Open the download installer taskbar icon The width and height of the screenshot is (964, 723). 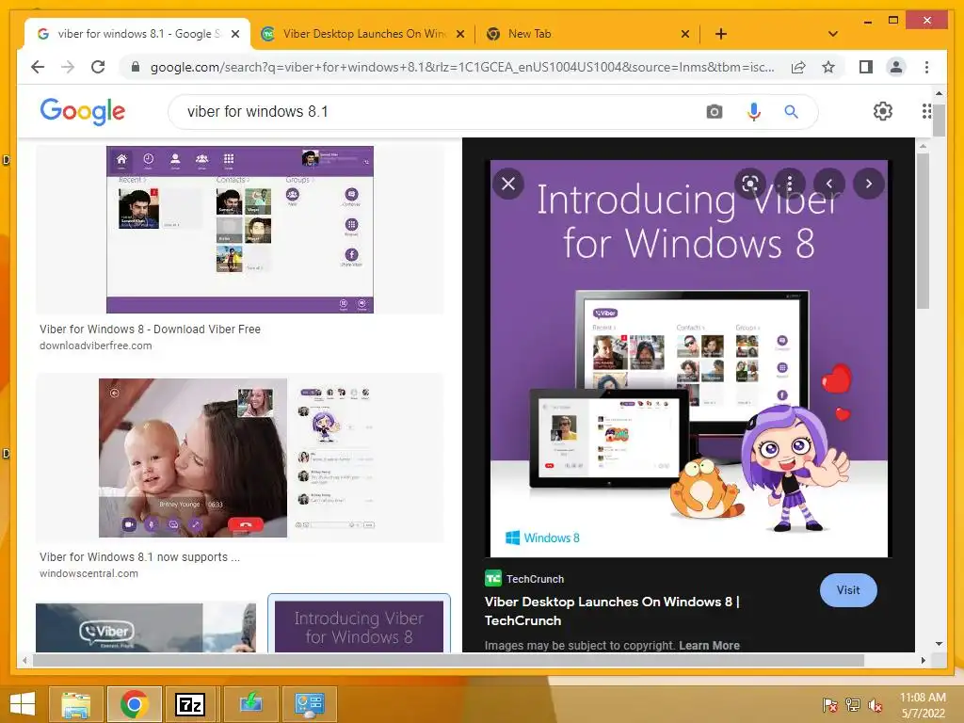[x=250, y=704]
